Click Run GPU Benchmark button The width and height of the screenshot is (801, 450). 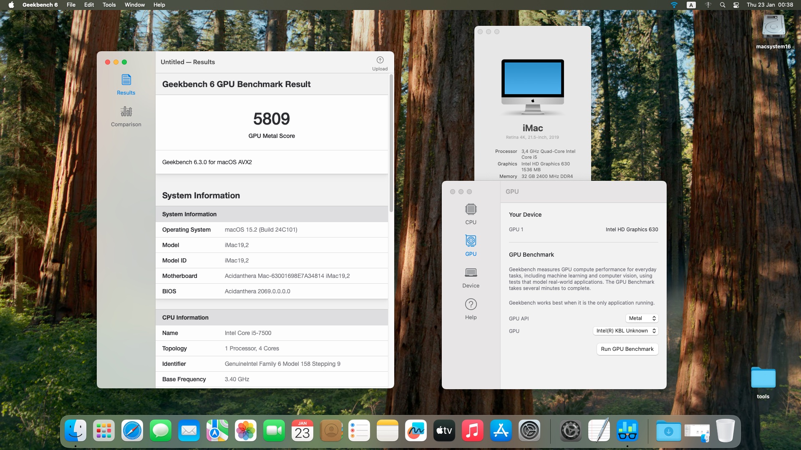click(x=627, y=349)
